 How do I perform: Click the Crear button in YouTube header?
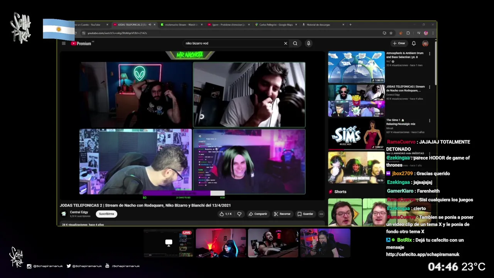click(399, 43)
